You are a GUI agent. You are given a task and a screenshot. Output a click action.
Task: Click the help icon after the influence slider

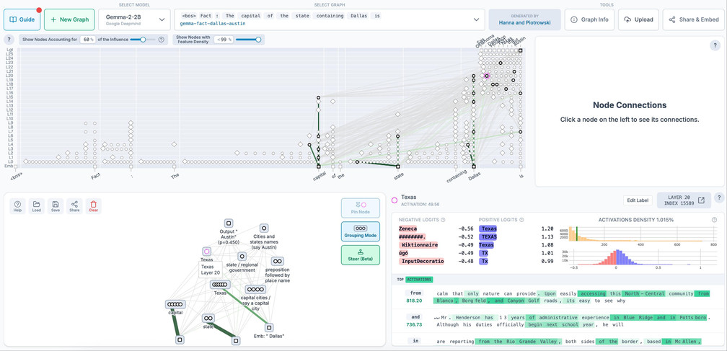point(161,40)
